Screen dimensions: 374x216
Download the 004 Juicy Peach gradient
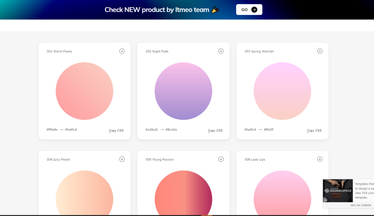(x=122, y=159)
